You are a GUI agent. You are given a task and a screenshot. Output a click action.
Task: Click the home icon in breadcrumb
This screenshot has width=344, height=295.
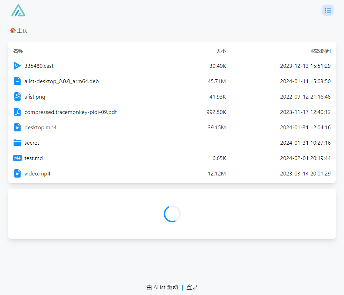13,31
